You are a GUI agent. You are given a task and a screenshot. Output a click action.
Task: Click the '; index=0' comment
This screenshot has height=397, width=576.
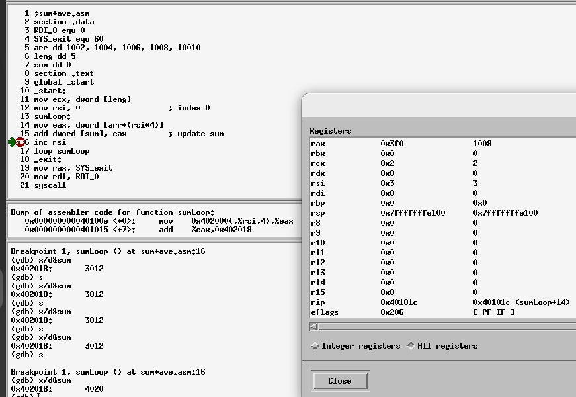pos(189,108)
